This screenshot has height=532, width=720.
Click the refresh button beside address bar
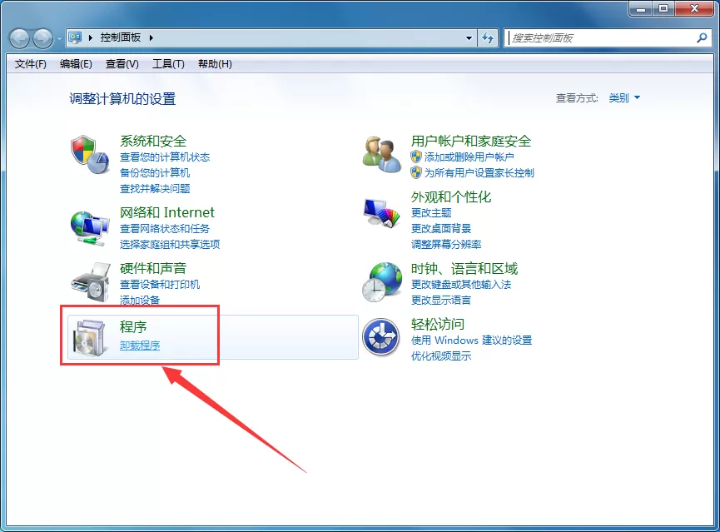click(x=488, y=37)
